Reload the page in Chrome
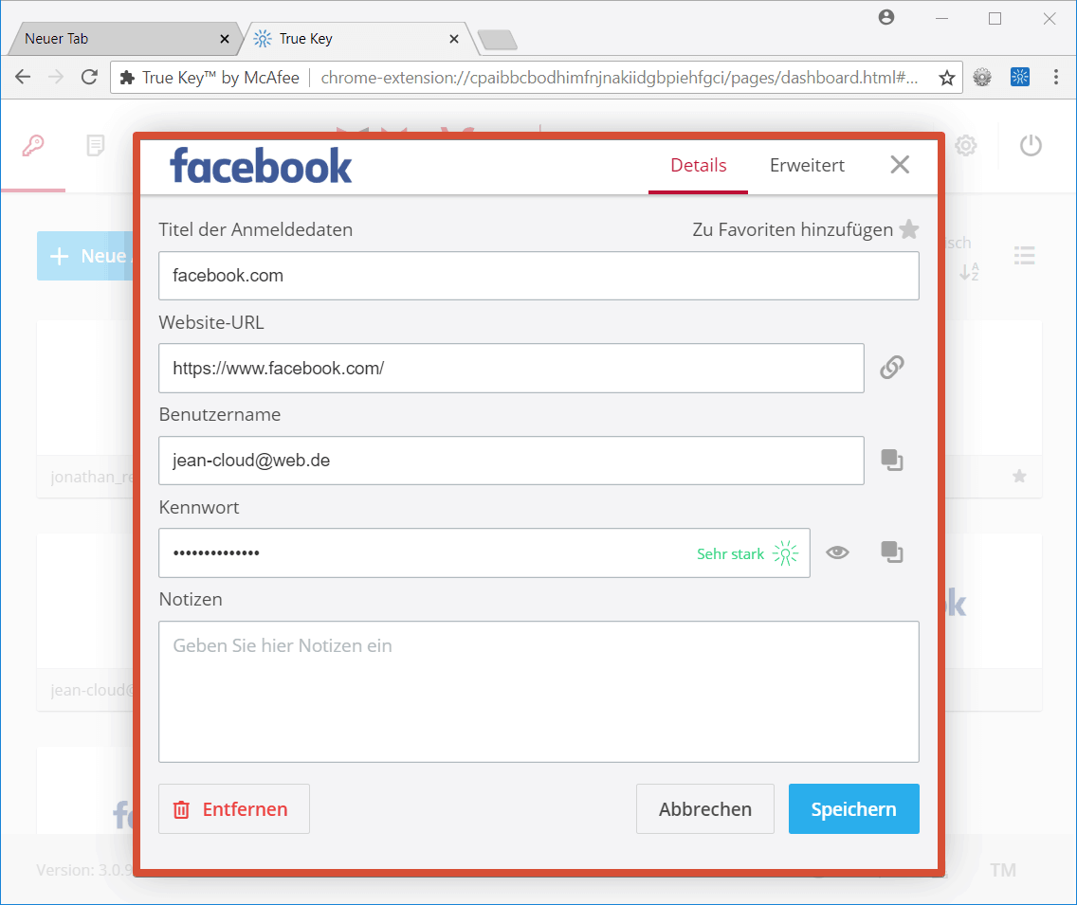Viewport: 1077px width, 905px height. (89, 77)
